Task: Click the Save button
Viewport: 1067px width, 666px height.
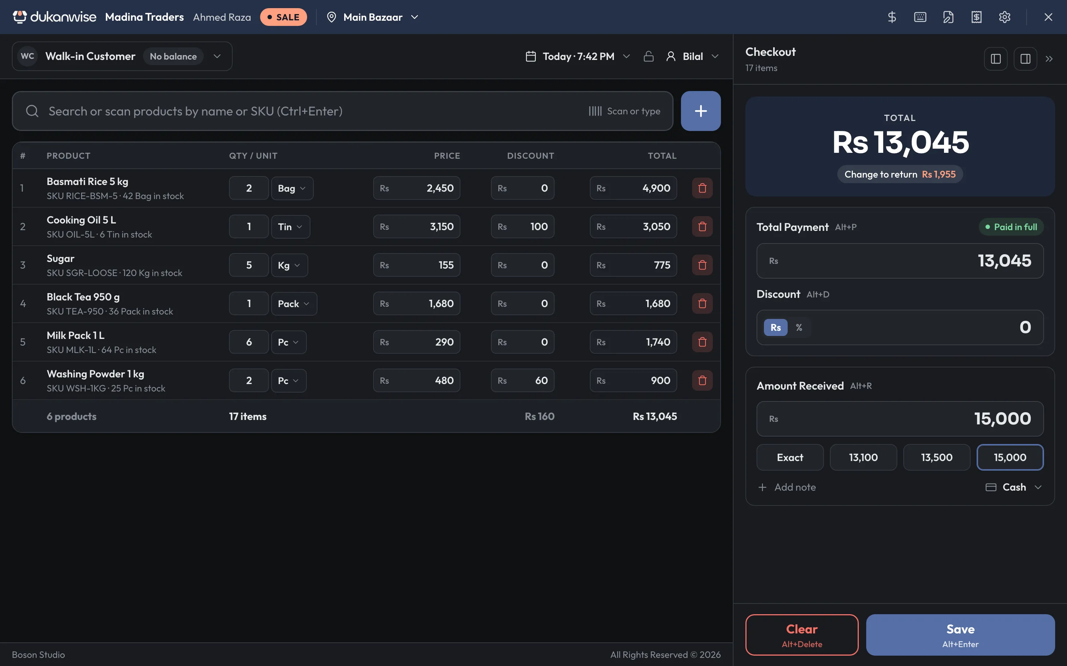Action: point(960,635)
